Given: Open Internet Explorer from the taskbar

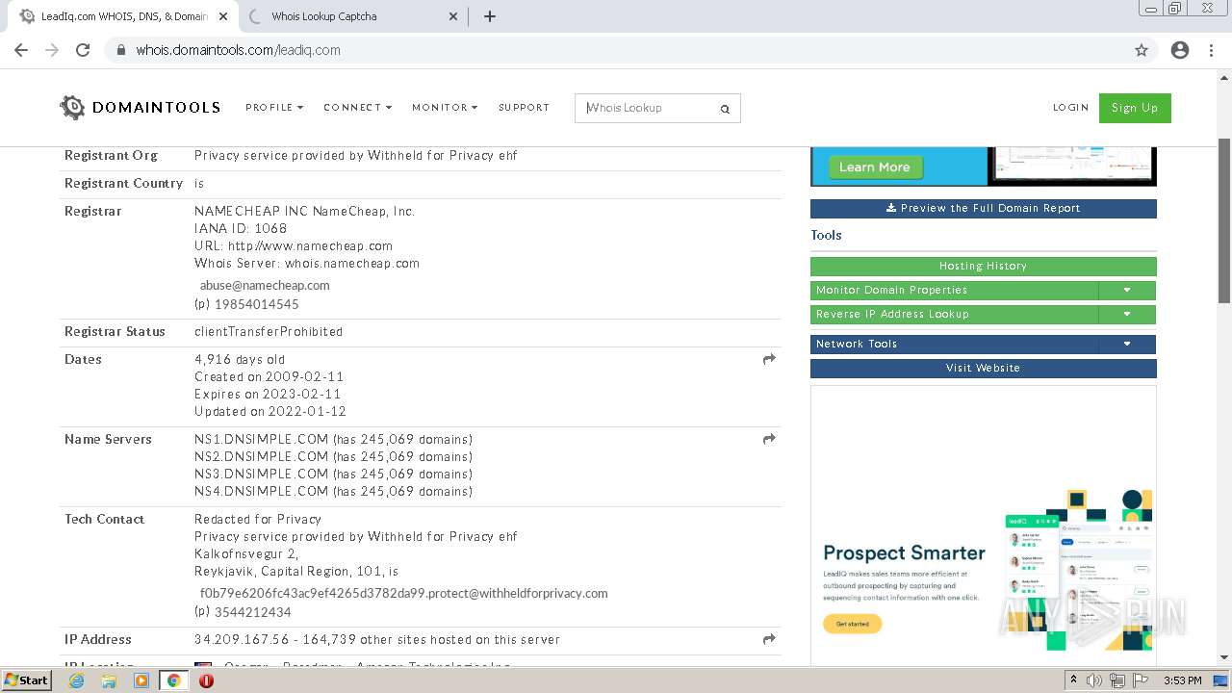Looking at the screenshot, I should point(76,680).
